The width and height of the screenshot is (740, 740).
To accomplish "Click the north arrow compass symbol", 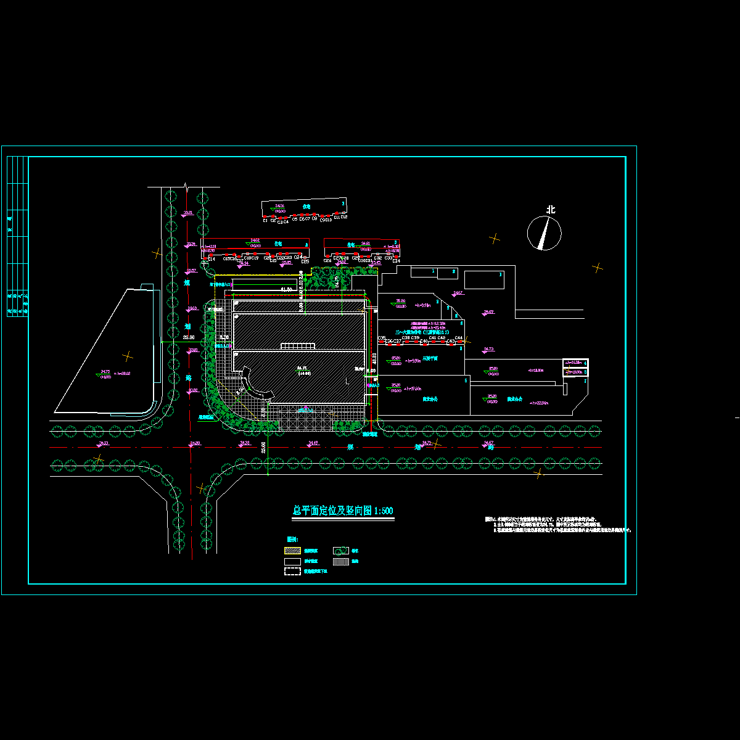I will [x=545, y=233].
